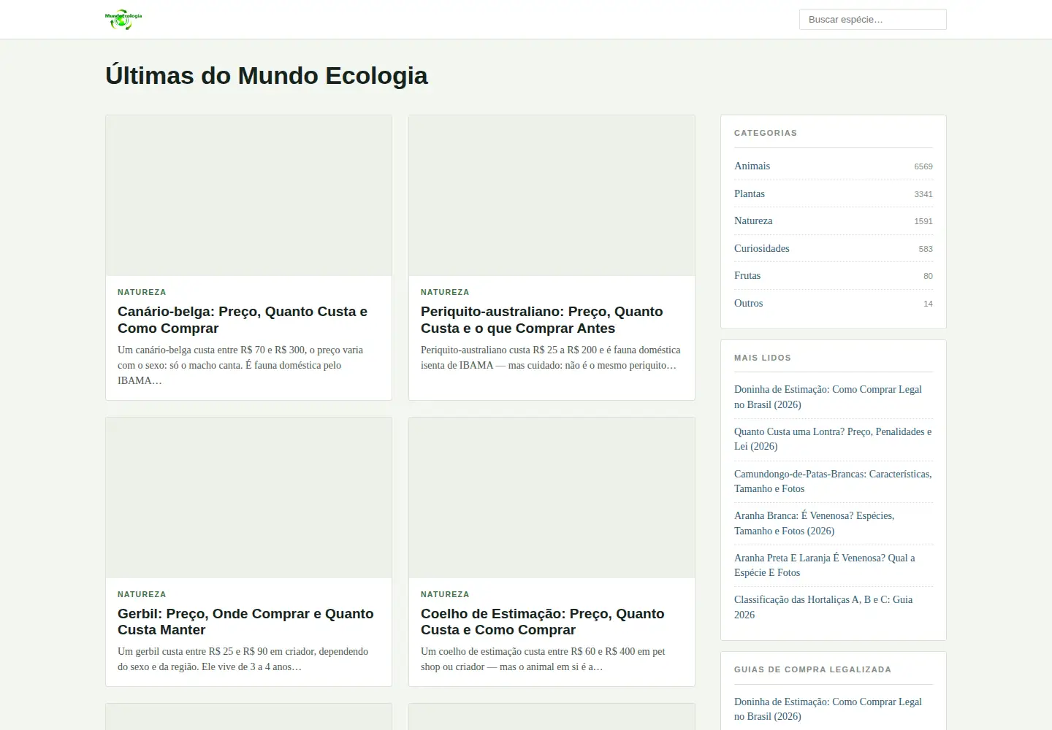
Task: Open Camundongo-de-Patas-Brancas article
Action: [833, 481]
